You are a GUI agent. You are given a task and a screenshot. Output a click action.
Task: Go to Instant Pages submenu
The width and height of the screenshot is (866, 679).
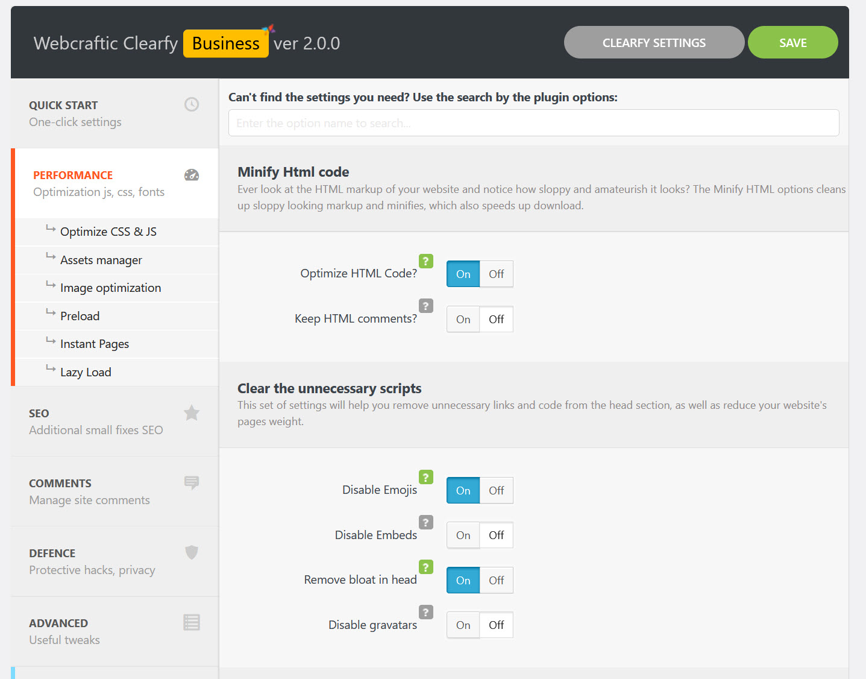pos(116,344)
